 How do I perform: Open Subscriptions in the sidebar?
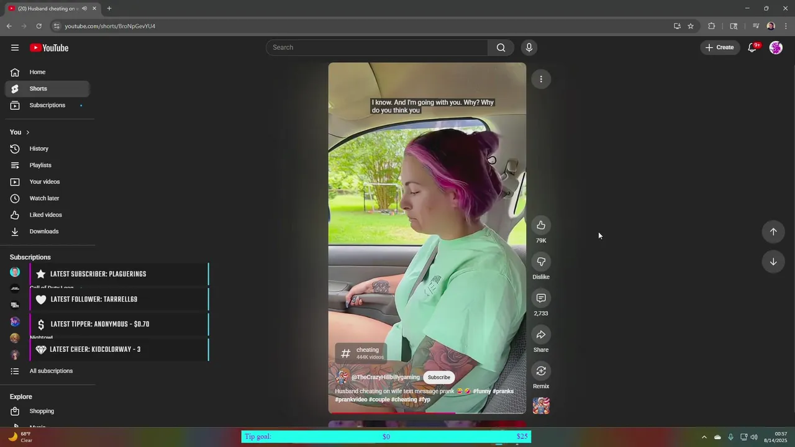pos(47,106)
